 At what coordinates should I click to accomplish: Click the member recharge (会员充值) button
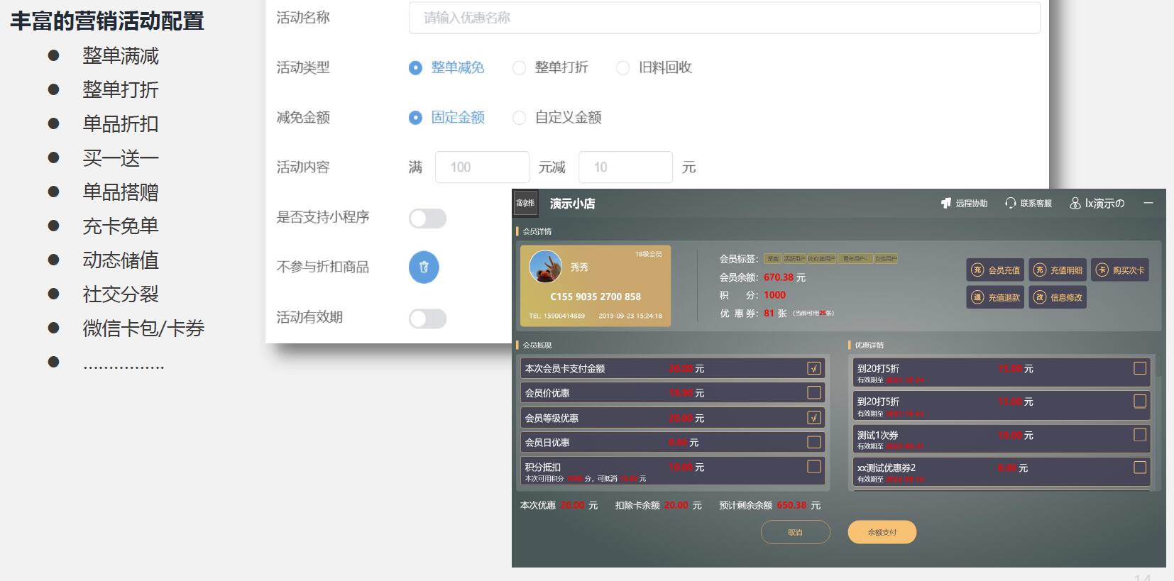[995, 270]
